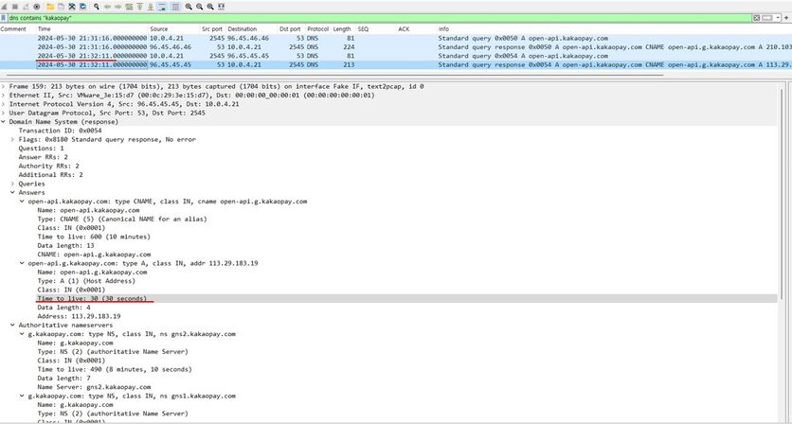Select Time to live: 600 (10 minutes)

point(94,237)
